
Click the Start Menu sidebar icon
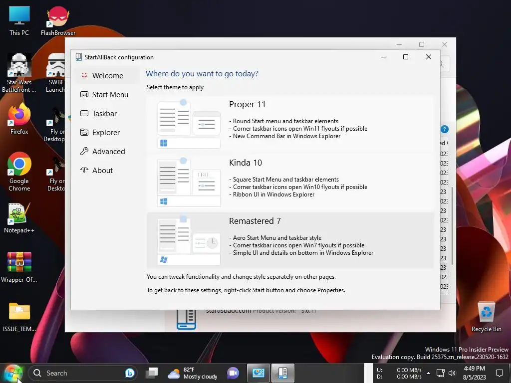[84, 94]
